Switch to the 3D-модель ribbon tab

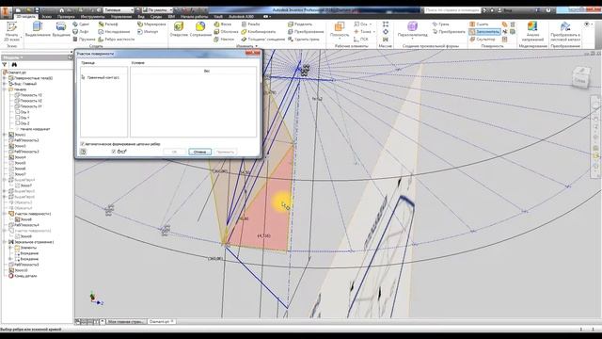pyautogui.click(x=26, y=17)
